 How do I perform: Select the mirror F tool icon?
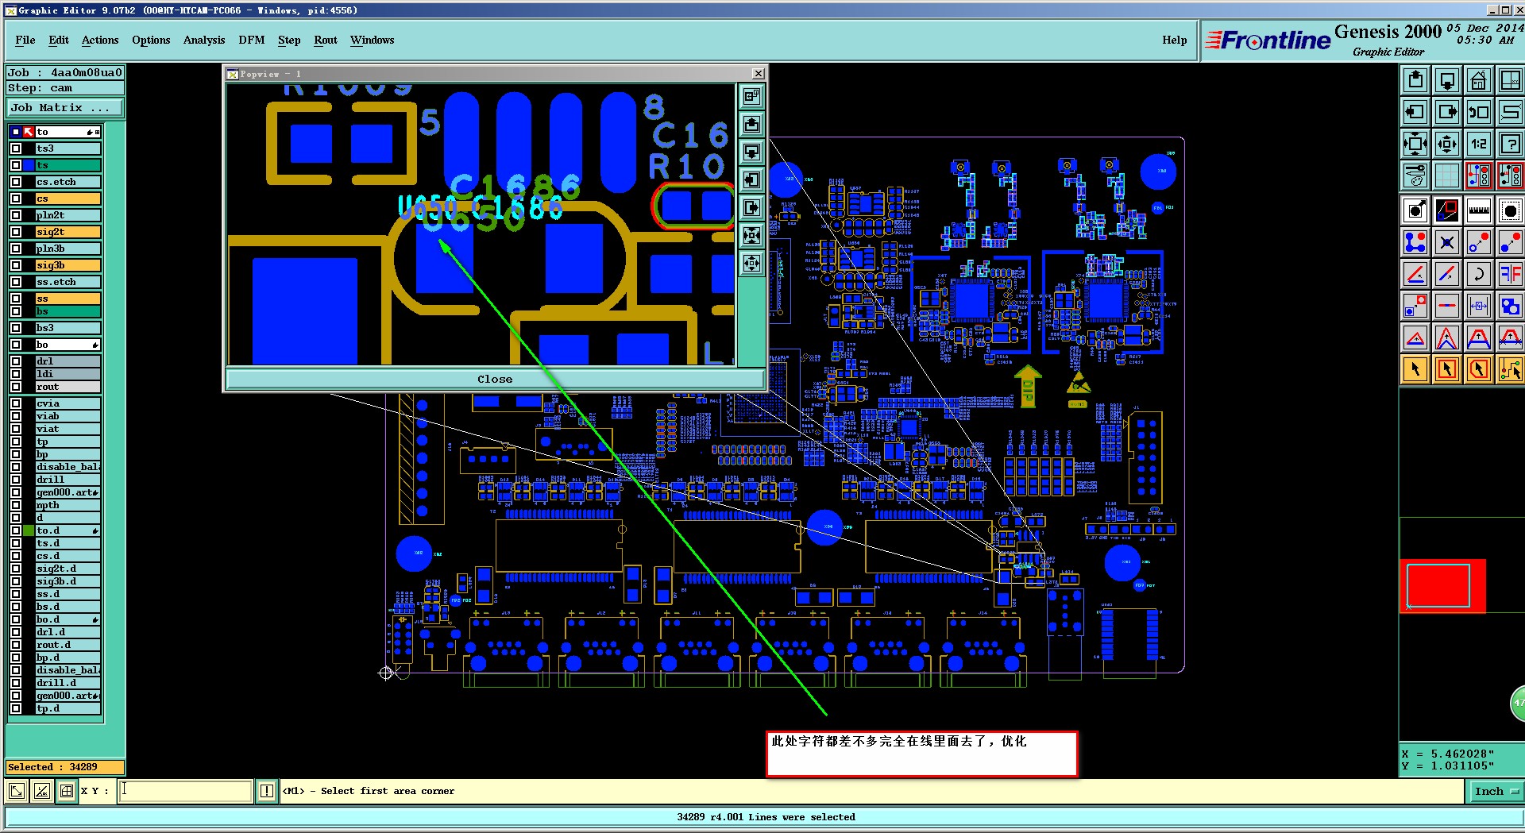[1510, 274]
